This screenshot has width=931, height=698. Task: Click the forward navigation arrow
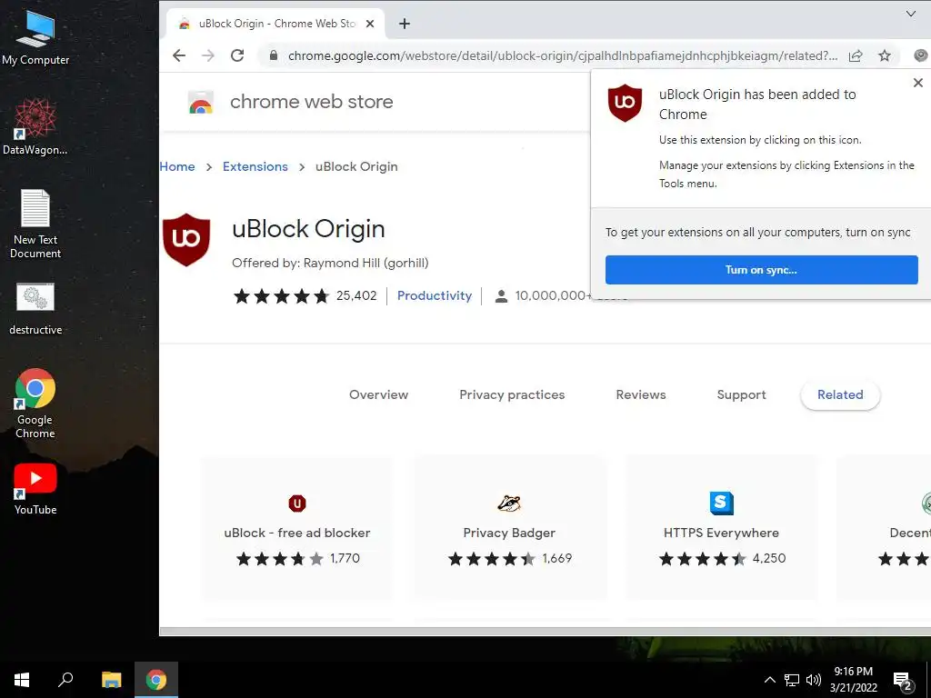pos(208,55)
